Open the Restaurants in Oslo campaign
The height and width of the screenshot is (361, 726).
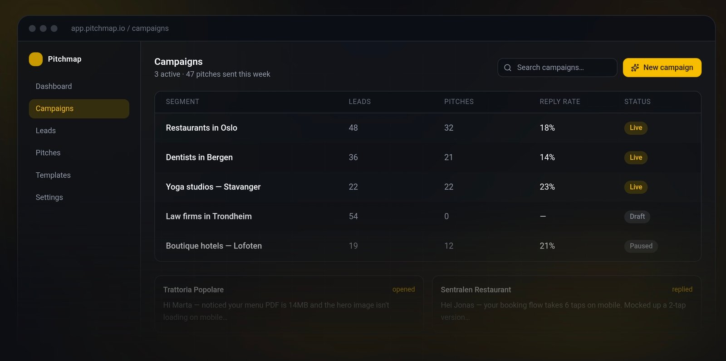(x=428, y=128)
